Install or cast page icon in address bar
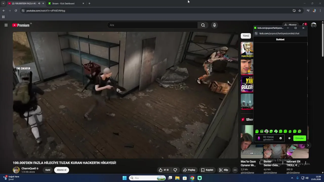 coord(294,11)
